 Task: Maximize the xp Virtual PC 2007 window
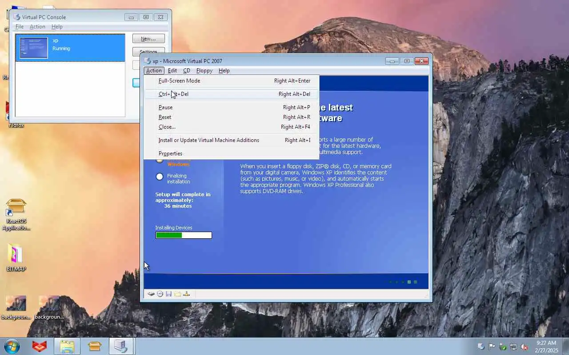tap(407, 61)
